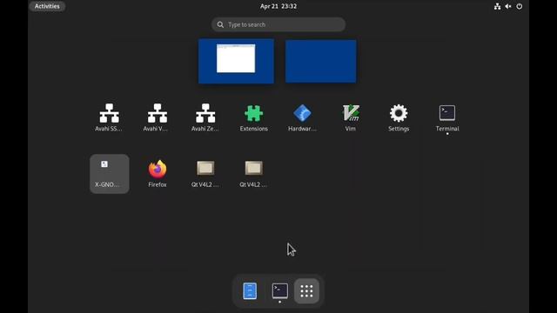Open Terminal from the dock
This screenshot has height=313, width=557.
280,291
